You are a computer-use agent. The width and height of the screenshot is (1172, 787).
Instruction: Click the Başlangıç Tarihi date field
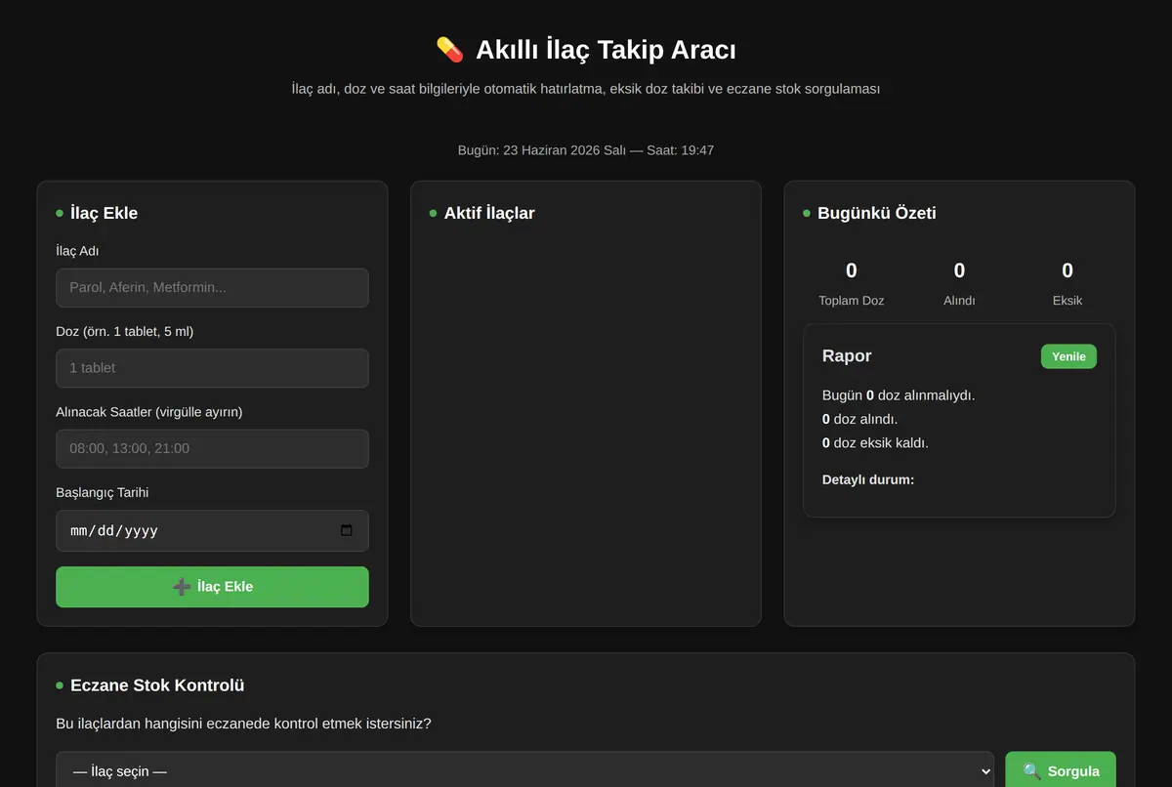[212, 530]
